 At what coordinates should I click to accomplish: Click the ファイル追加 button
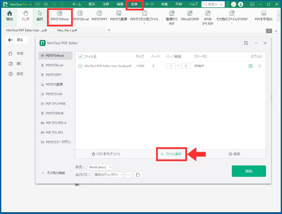tap(171, 154)
